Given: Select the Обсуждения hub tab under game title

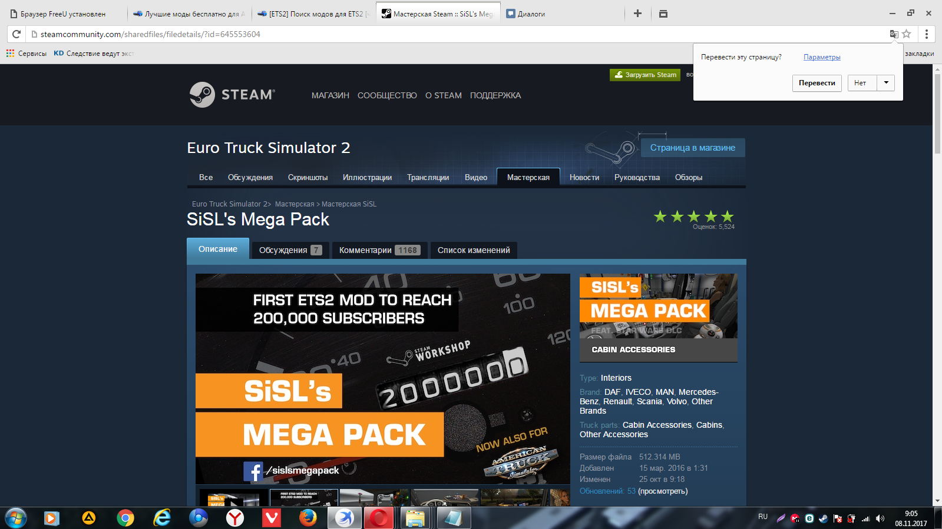Looking at the screenshot, I should click(x=250, y=177).
